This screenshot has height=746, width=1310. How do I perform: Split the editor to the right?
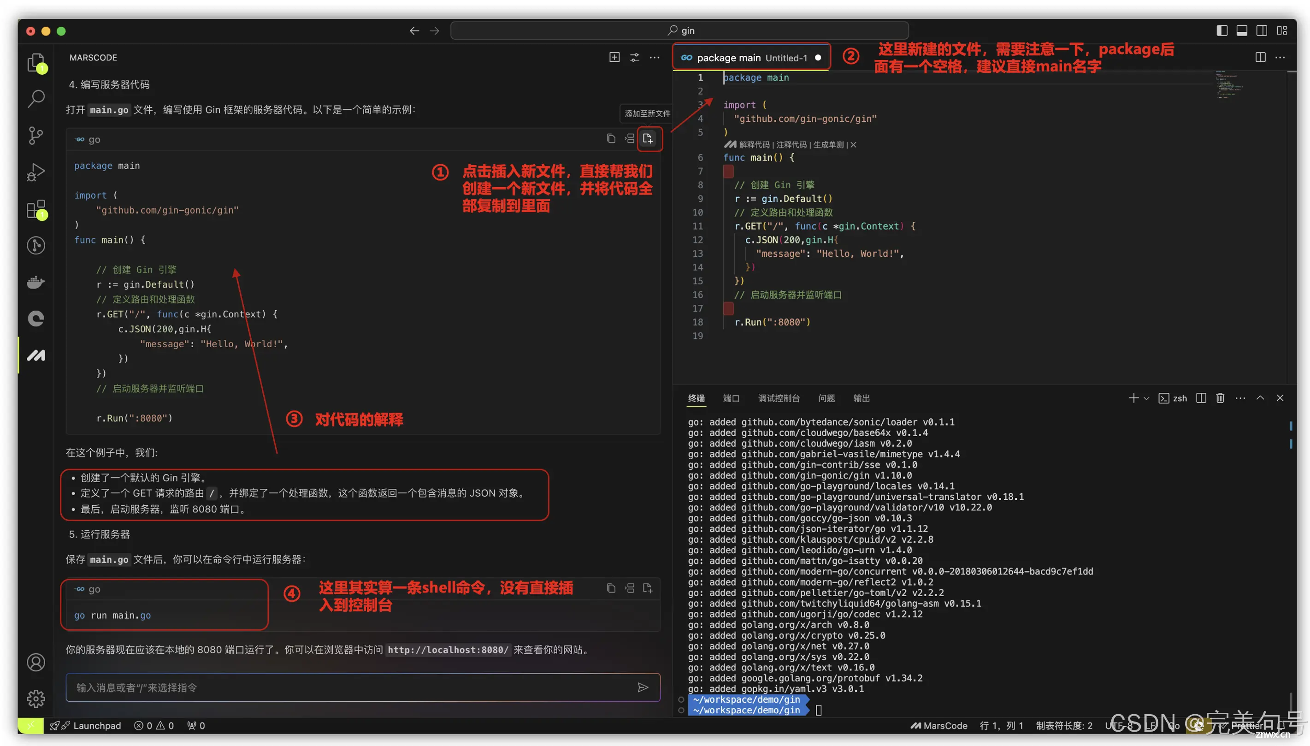[x=1260, y=57]
